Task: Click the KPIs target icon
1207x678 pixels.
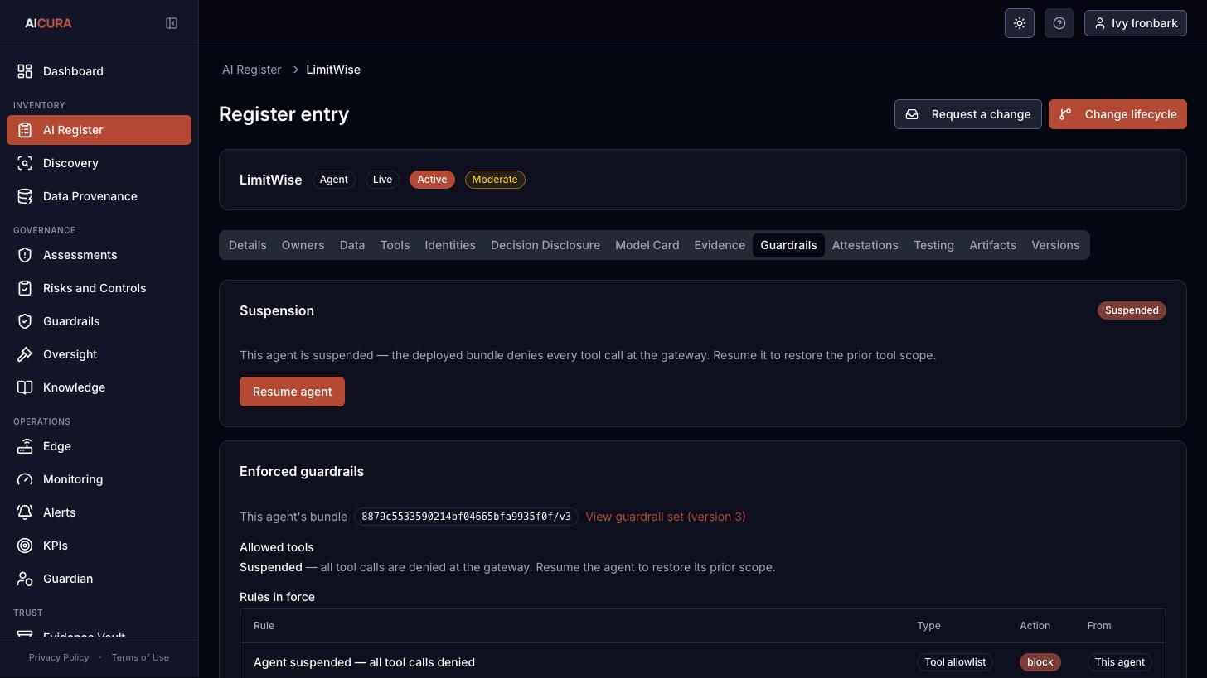Action: click(x=25, y=546)
